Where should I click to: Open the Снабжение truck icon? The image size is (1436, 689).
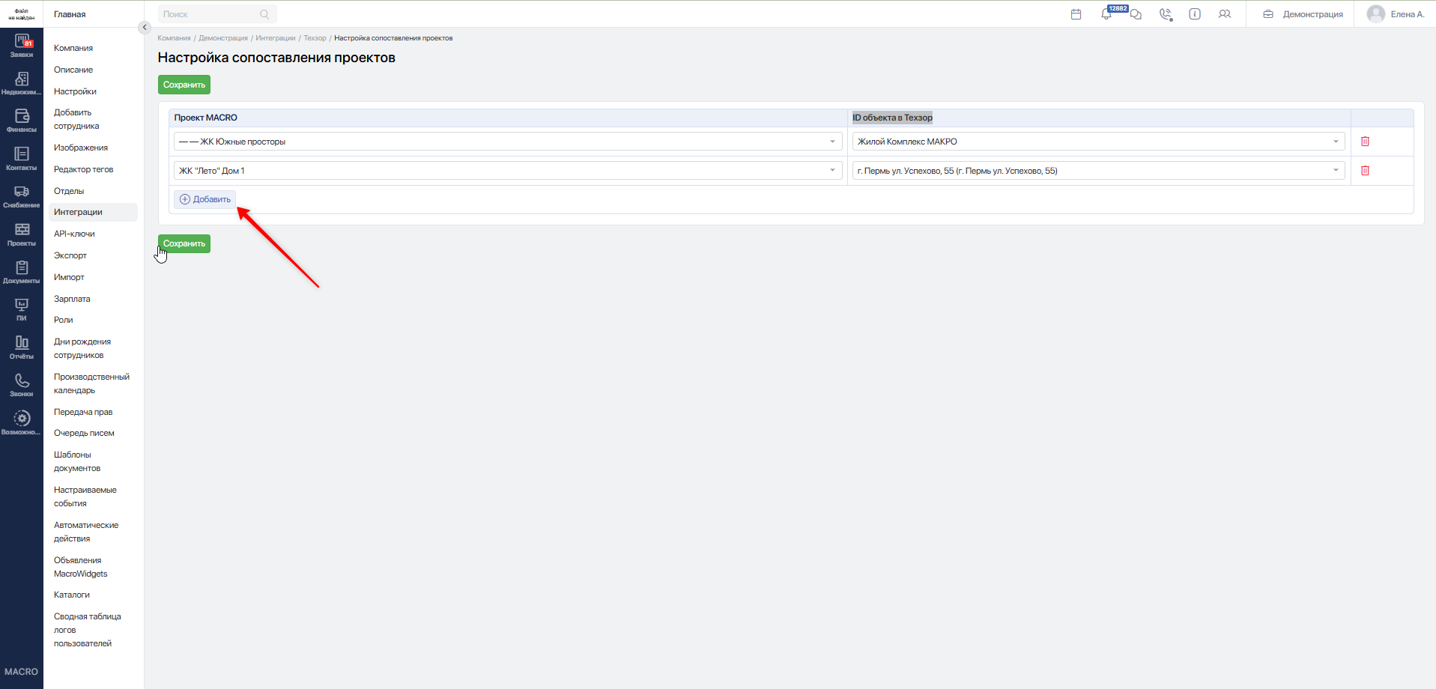coord(22,196)
